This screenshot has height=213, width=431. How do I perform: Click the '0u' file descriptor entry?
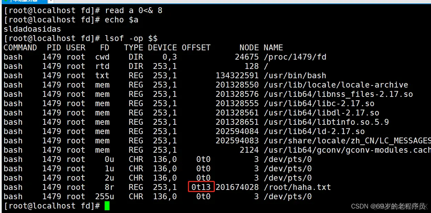[x=109, y=160]
